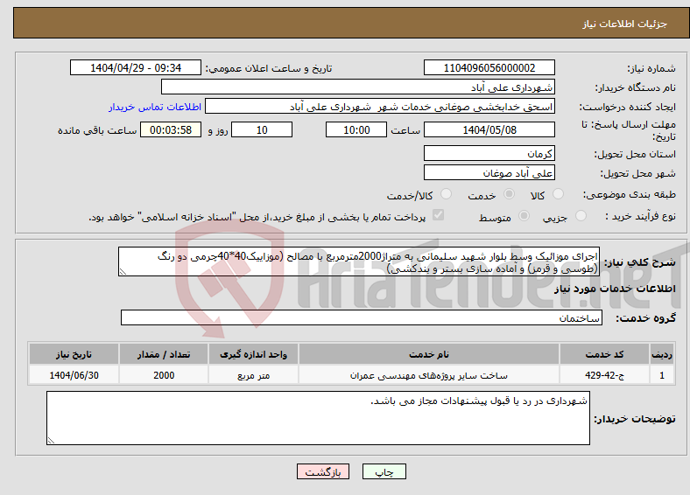Click the deadline hour field 10:00
Viewport: 690px width, 495px height.
point(356,129)
